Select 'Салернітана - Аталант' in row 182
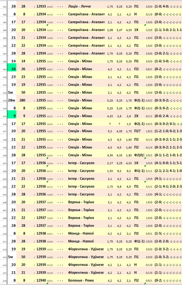Image resolution: width=182 pixels, height=285 pixels. [x=87, y=14]
